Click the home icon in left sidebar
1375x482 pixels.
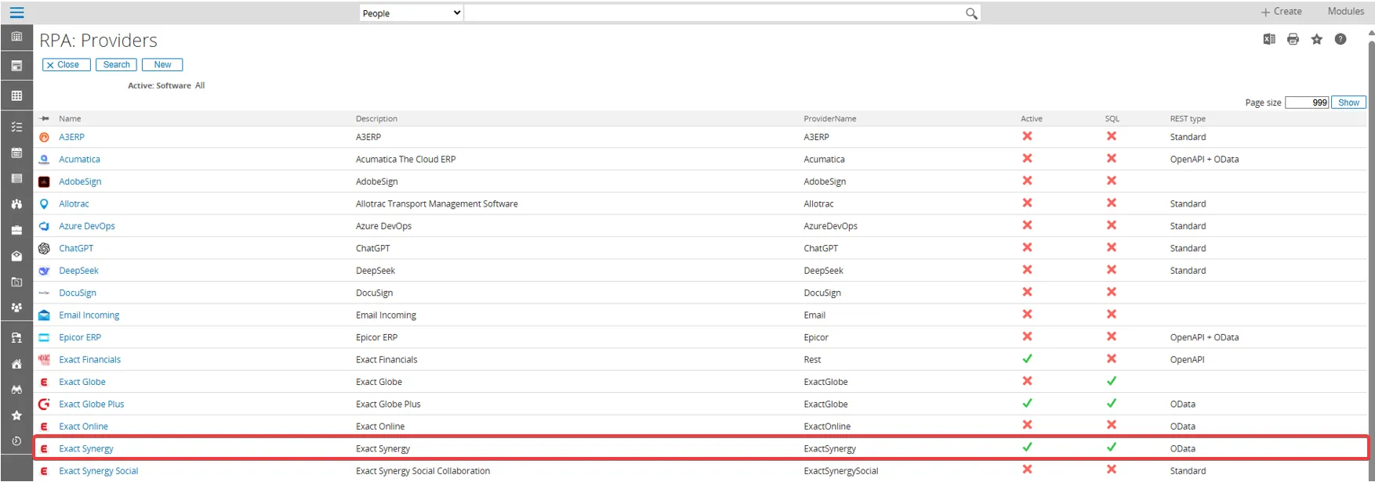pos(16,364)
